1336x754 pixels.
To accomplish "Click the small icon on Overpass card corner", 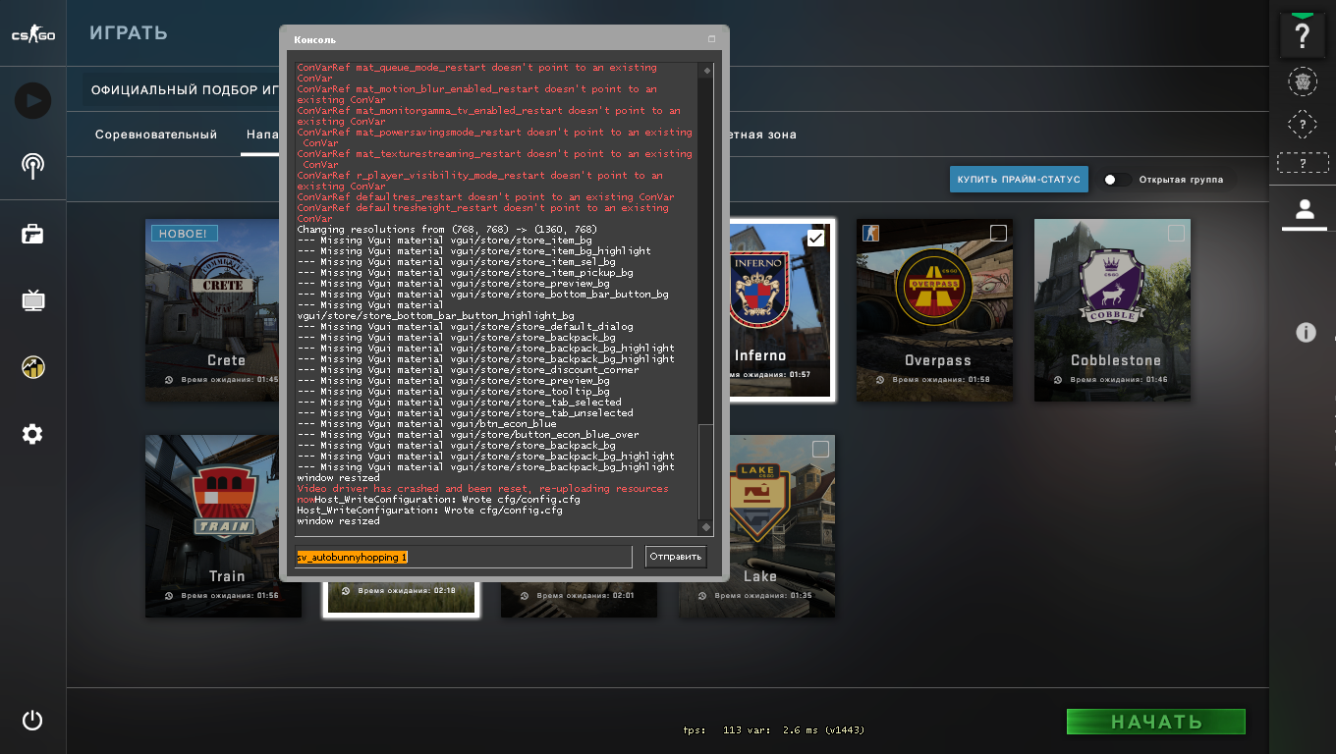I will (x=870, y=233).
